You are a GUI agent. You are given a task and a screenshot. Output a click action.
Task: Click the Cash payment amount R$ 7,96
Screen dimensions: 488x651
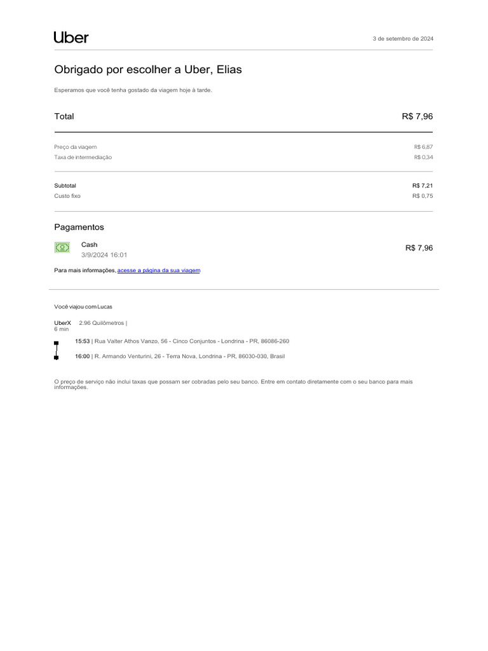[419, 248]
